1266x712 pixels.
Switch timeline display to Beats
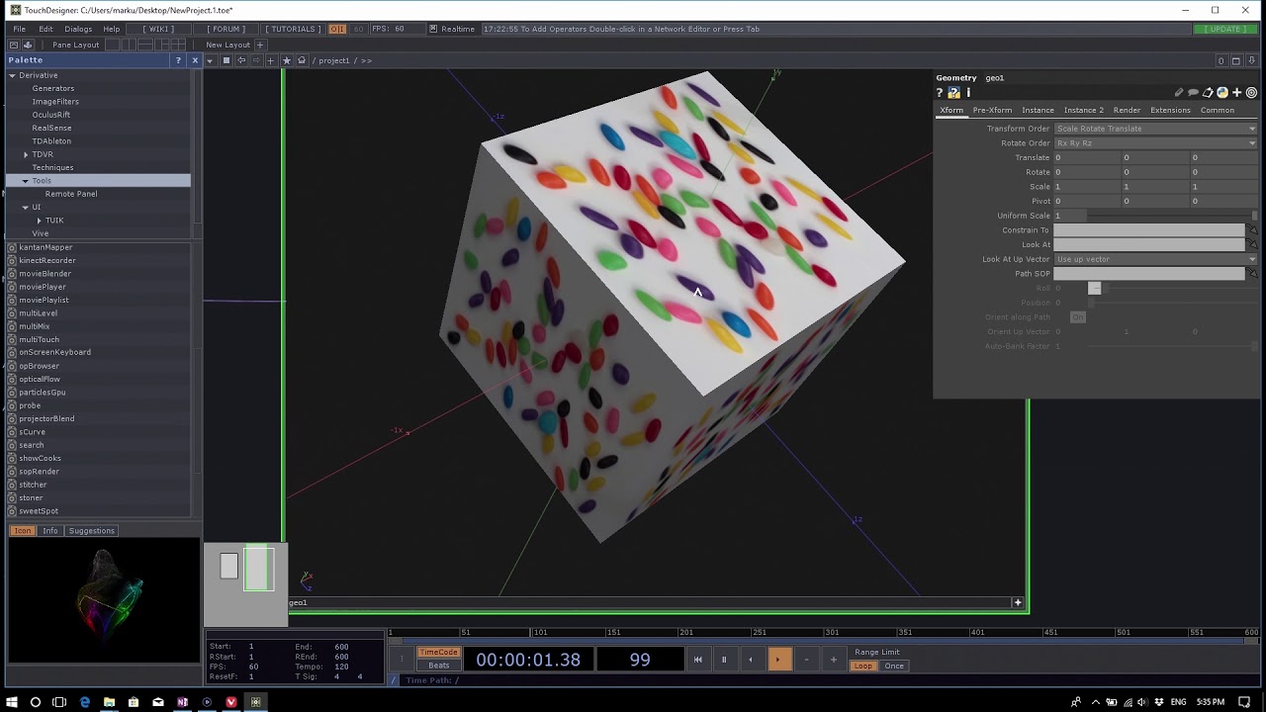[x=438, y=666]
